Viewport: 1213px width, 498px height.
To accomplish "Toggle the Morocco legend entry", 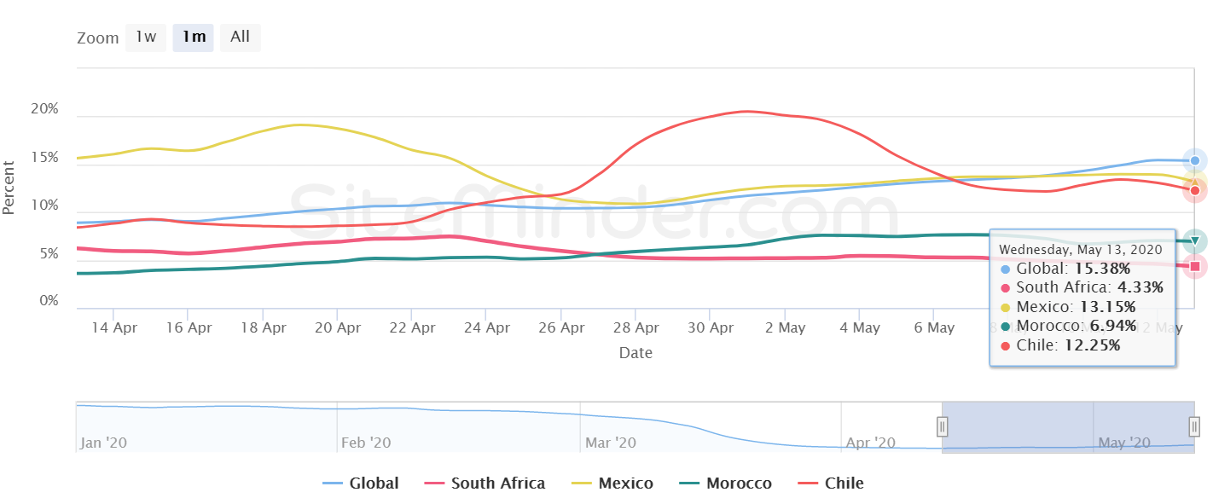I will (x=726, y=484).
